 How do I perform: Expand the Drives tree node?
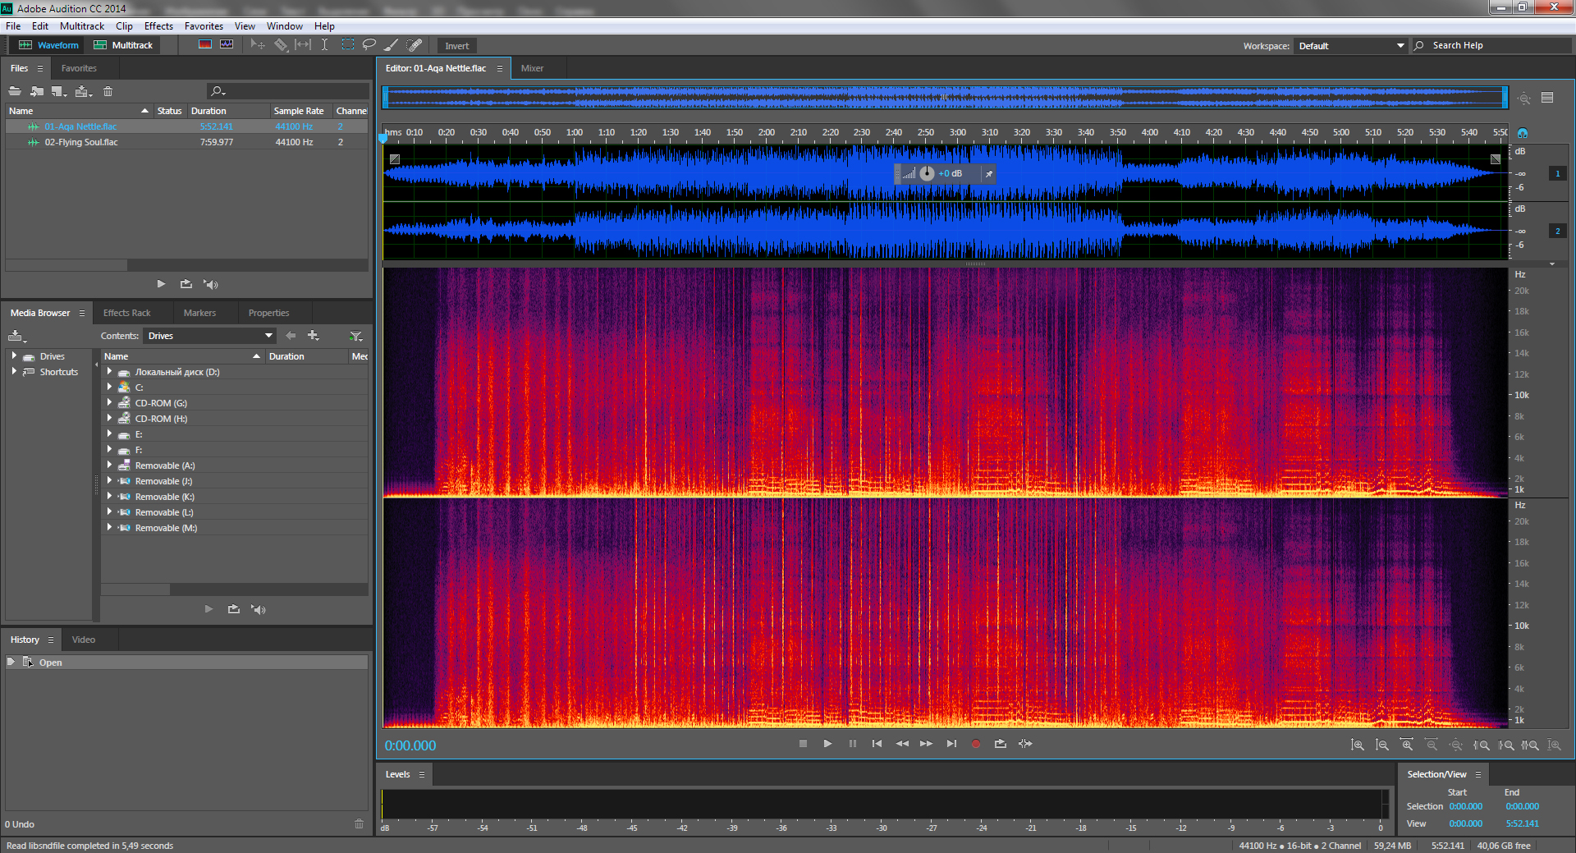point(14,355)
